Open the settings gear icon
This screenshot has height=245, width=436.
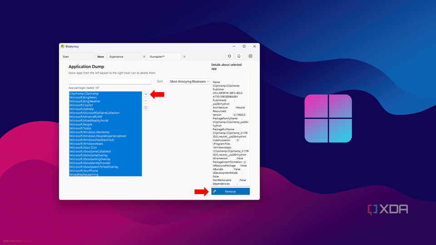(250, 56)
